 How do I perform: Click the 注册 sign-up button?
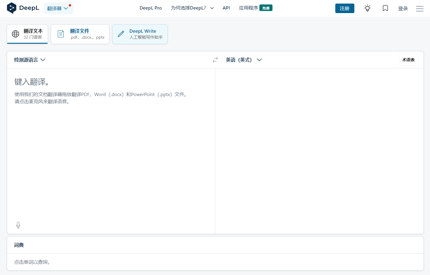[345, 8]
